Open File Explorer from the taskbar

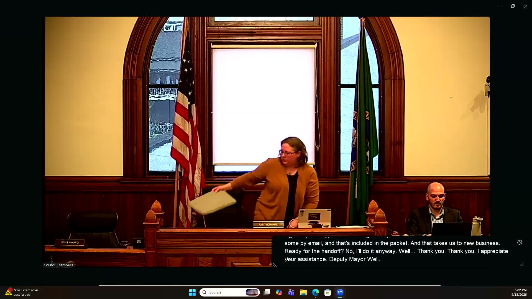tap(303, 292)
